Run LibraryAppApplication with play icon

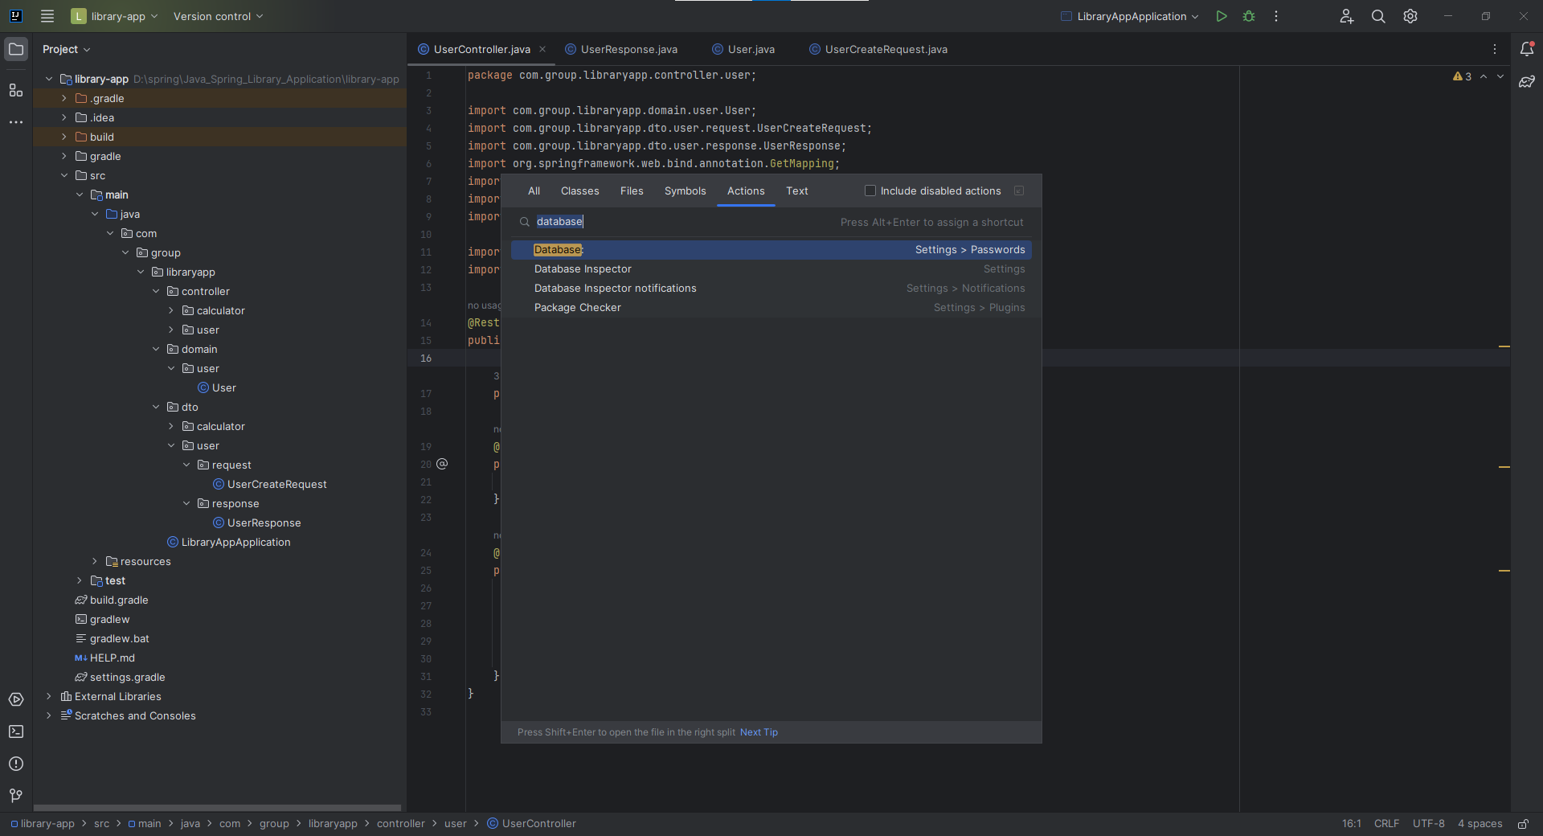[x=1222, y=16]
